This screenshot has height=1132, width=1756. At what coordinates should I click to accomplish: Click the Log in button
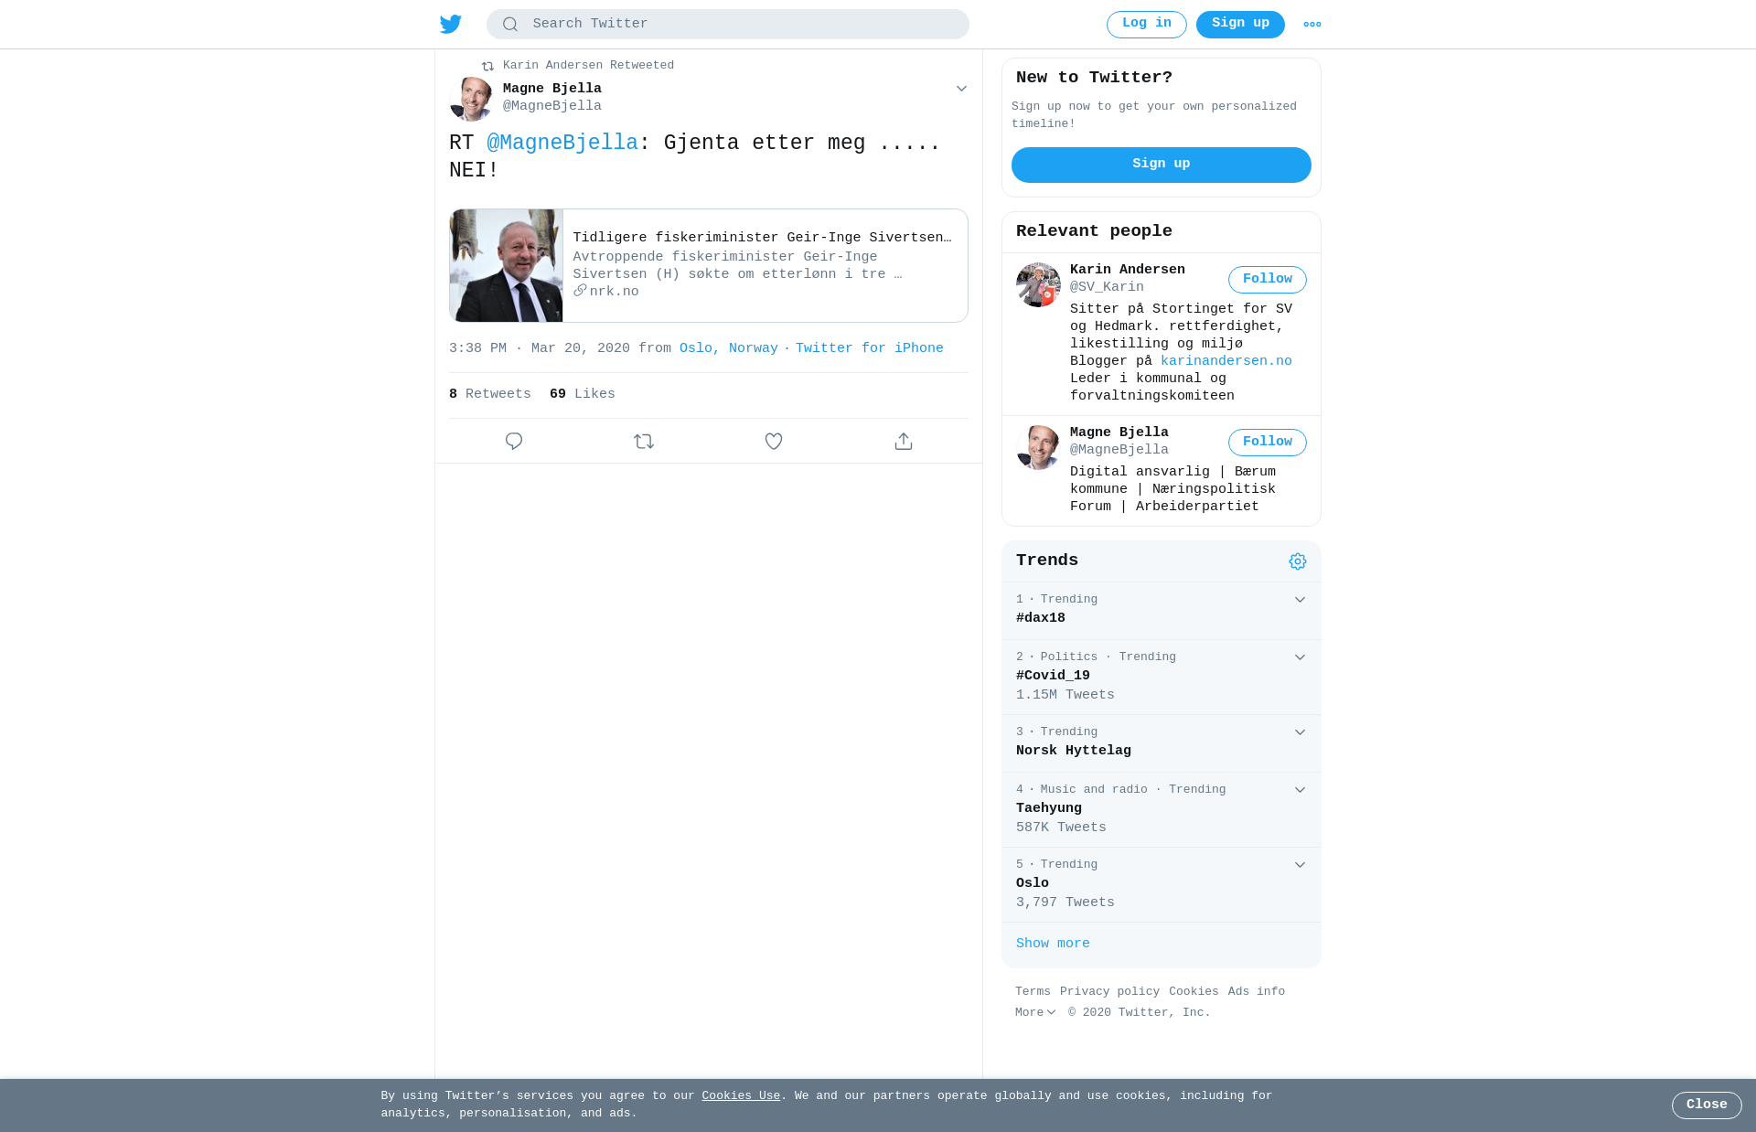click(x=1146, y=25)
